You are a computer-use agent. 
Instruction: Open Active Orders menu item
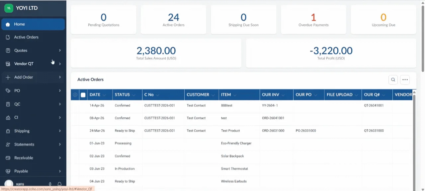[x=33, y=37]
